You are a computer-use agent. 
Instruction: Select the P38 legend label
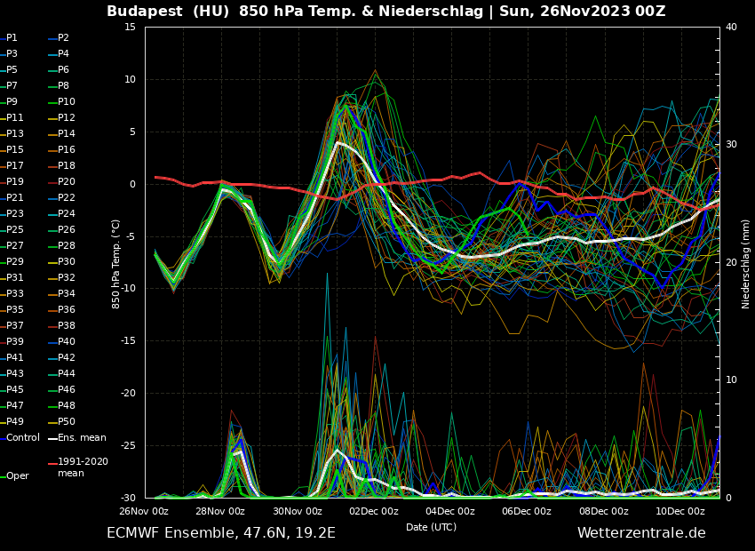67,326
